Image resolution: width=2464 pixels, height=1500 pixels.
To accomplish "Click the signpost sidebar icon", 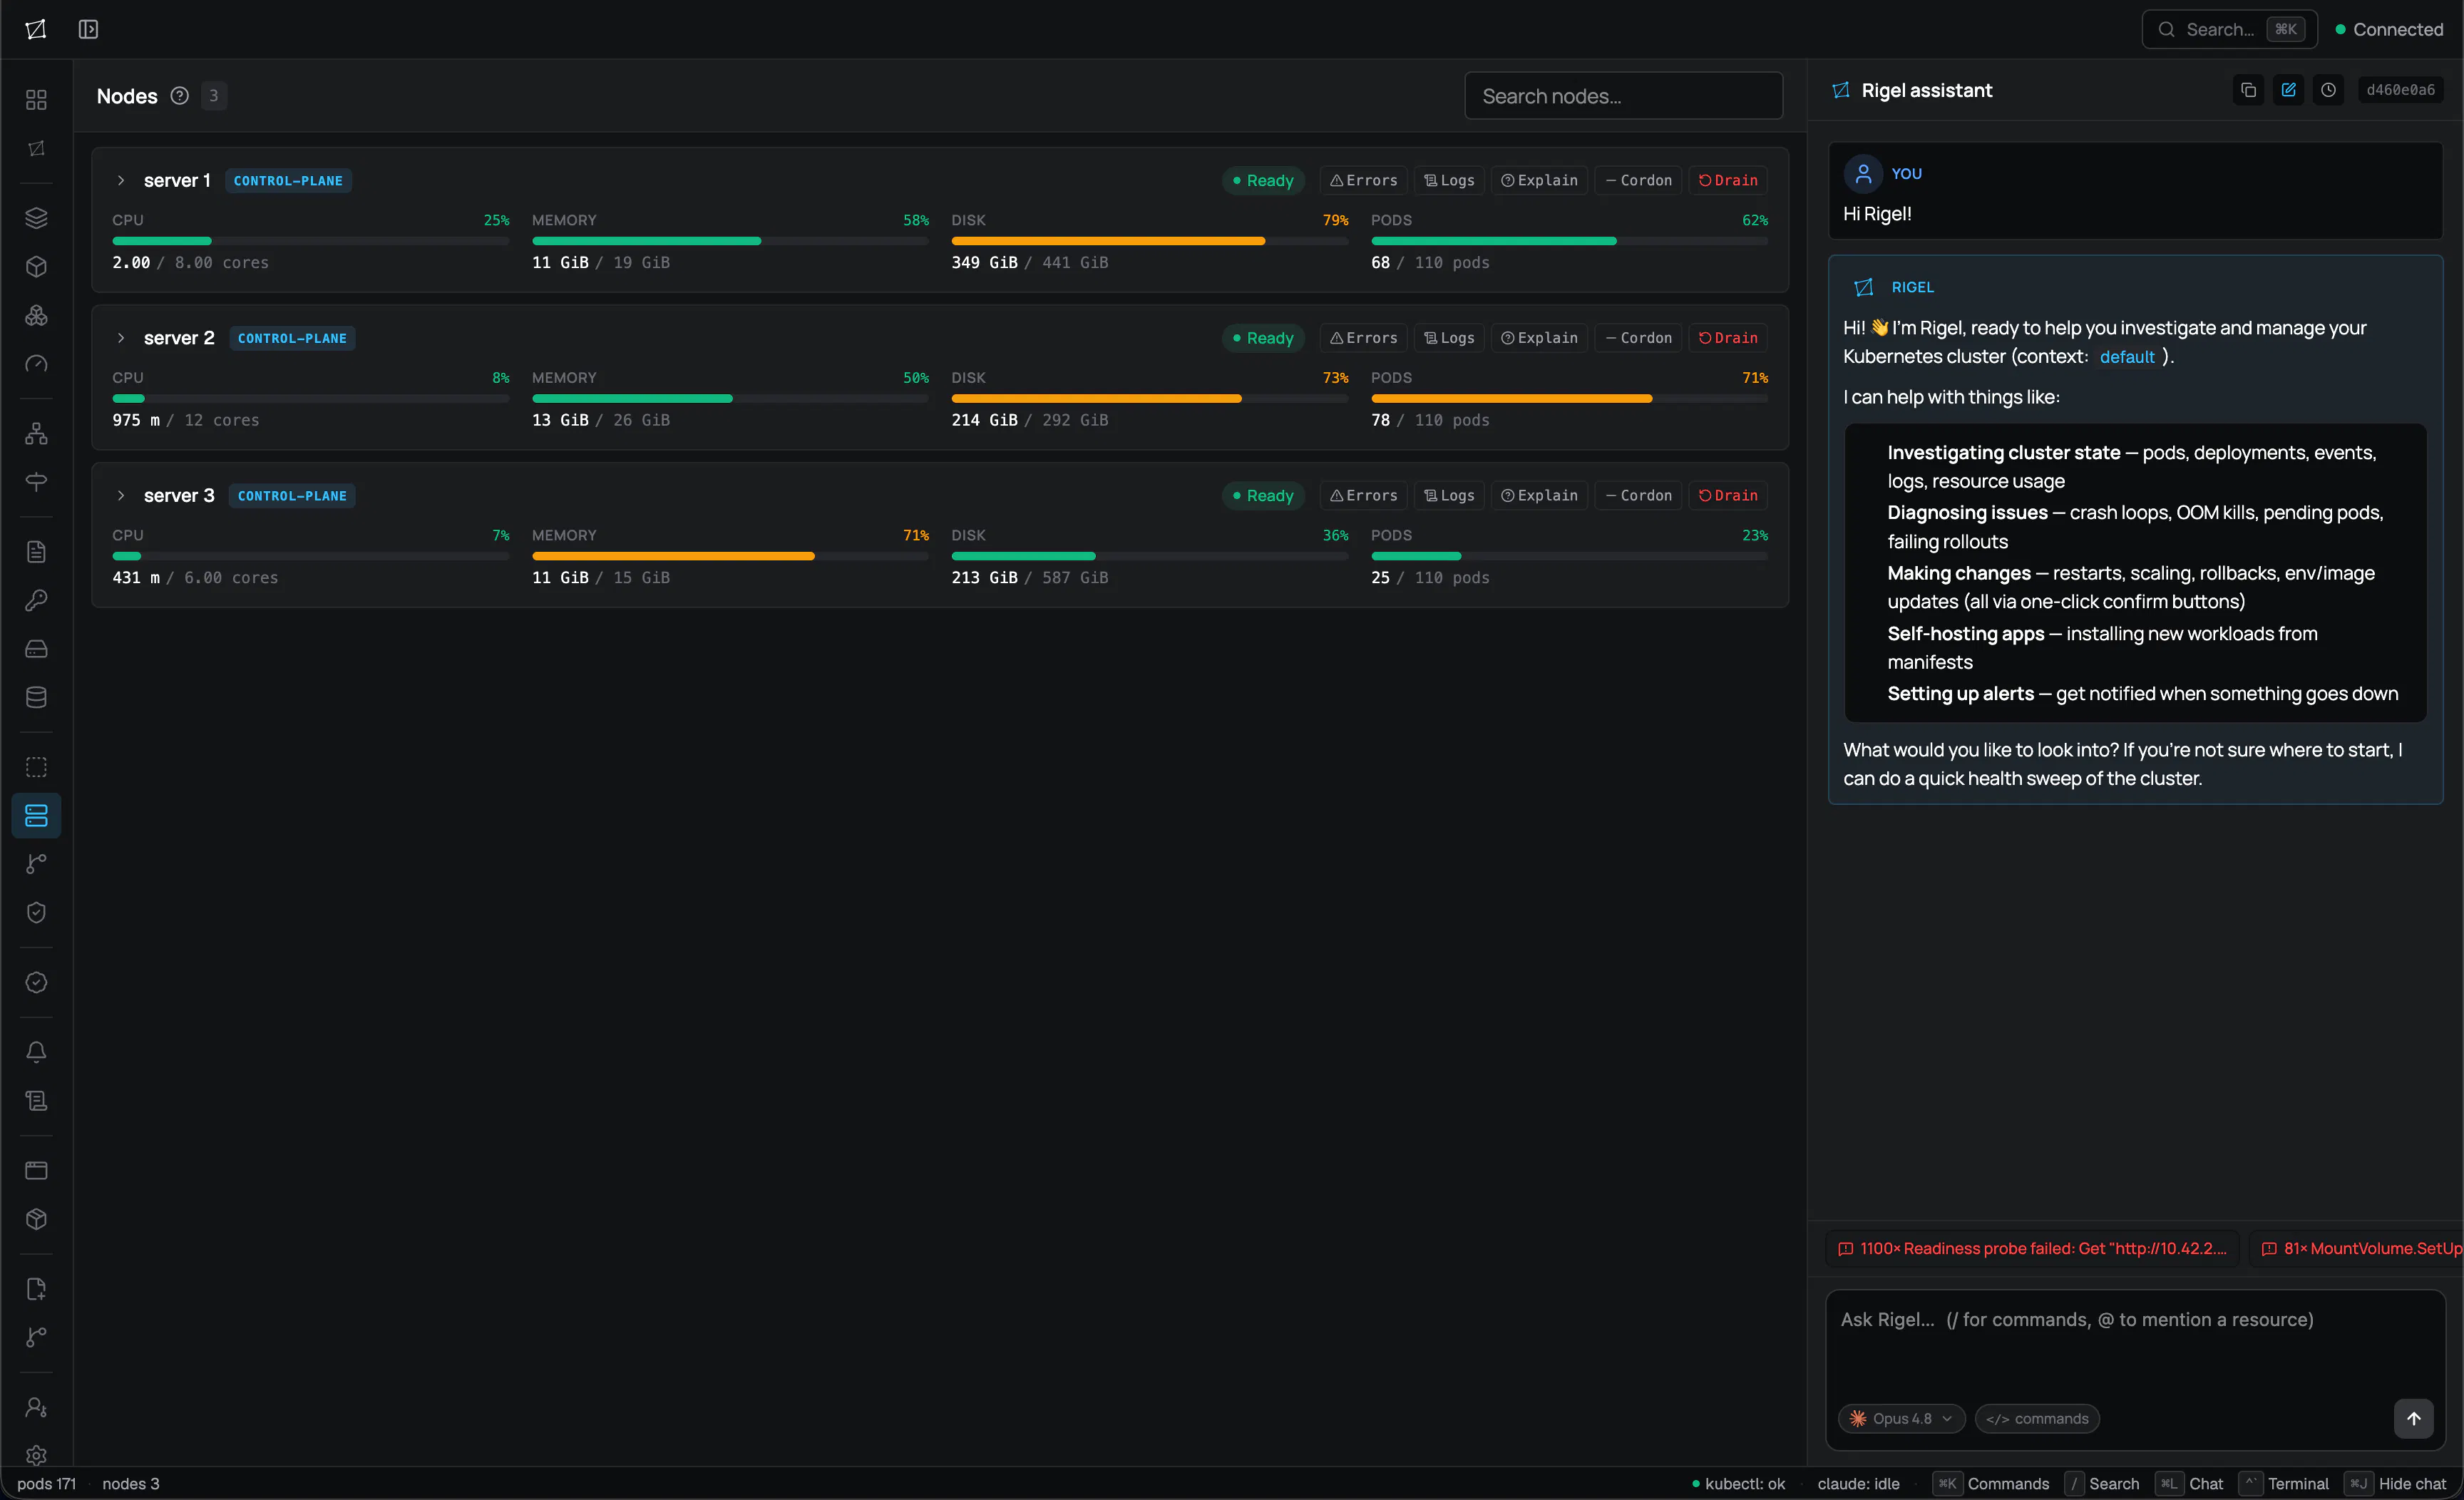I will 36,482.
